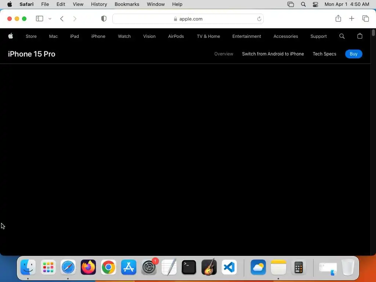
Task: Open the shopping bag icon
Action: [x=360, y=36]
